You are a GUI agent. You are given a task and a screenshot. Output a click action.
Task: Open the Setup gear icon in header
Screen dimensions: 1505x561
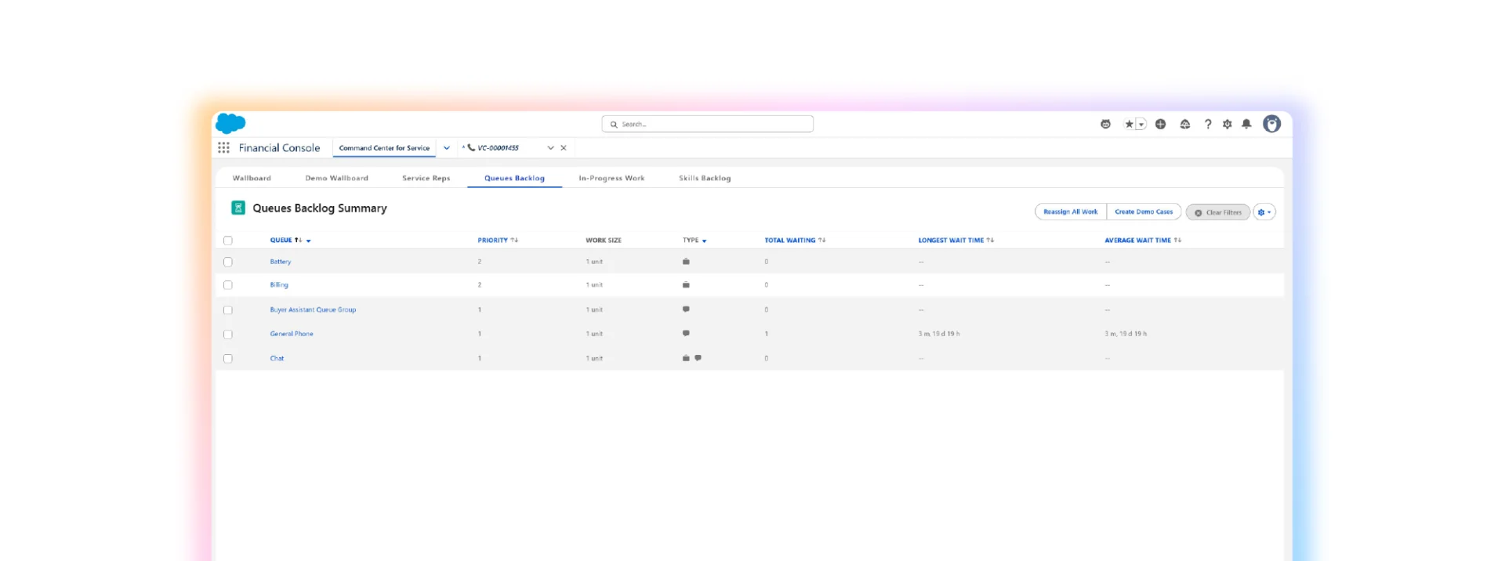[x=1228, y=124]
